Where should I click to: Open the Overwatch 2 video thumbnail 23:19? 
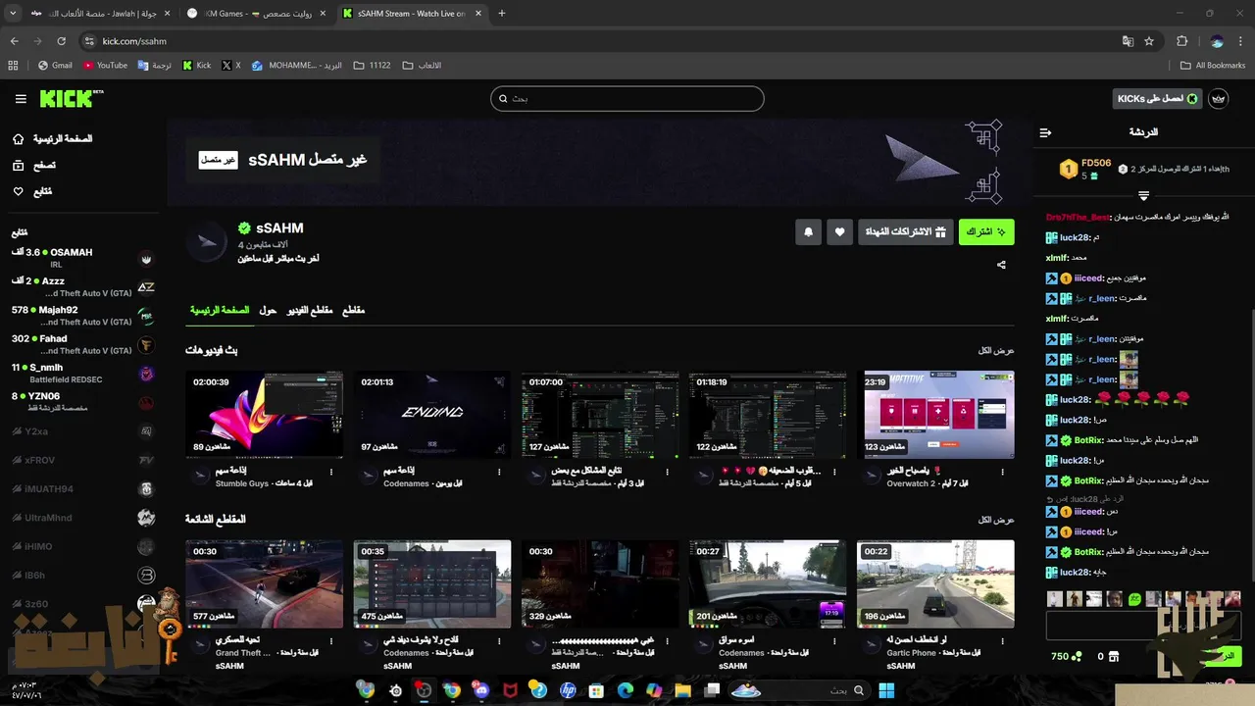[x=935, y=414]
